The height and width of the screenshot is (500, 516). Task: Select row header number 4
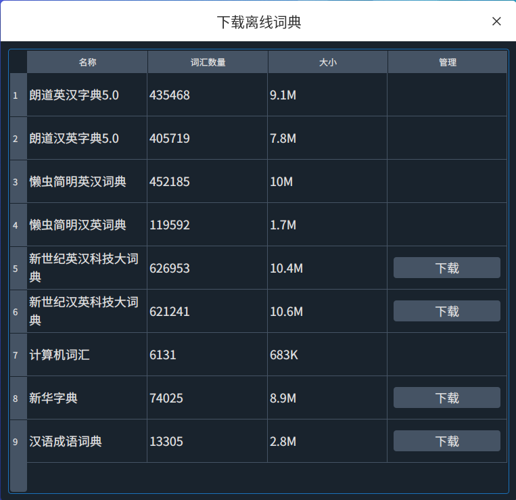(x=18, y=225)
